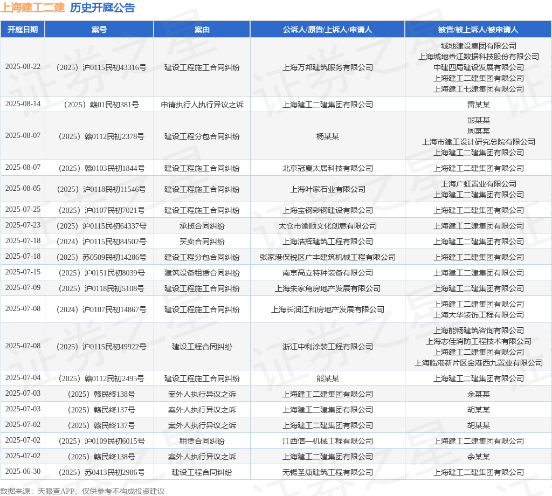Click cause 承揽合同纠纷
The width and height of the screenshot is (552, 496).
pos(202,226)
